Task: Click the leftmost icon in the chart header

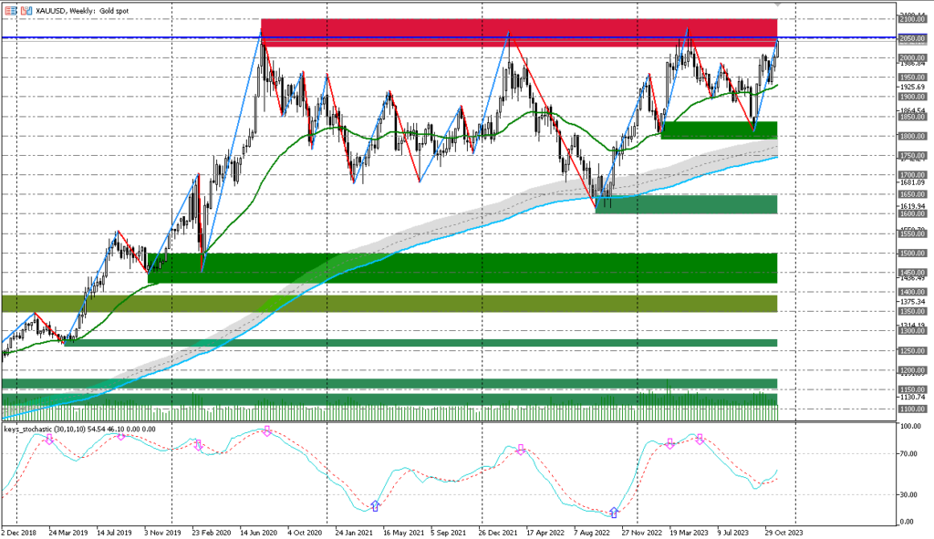Action: (6, 8)
